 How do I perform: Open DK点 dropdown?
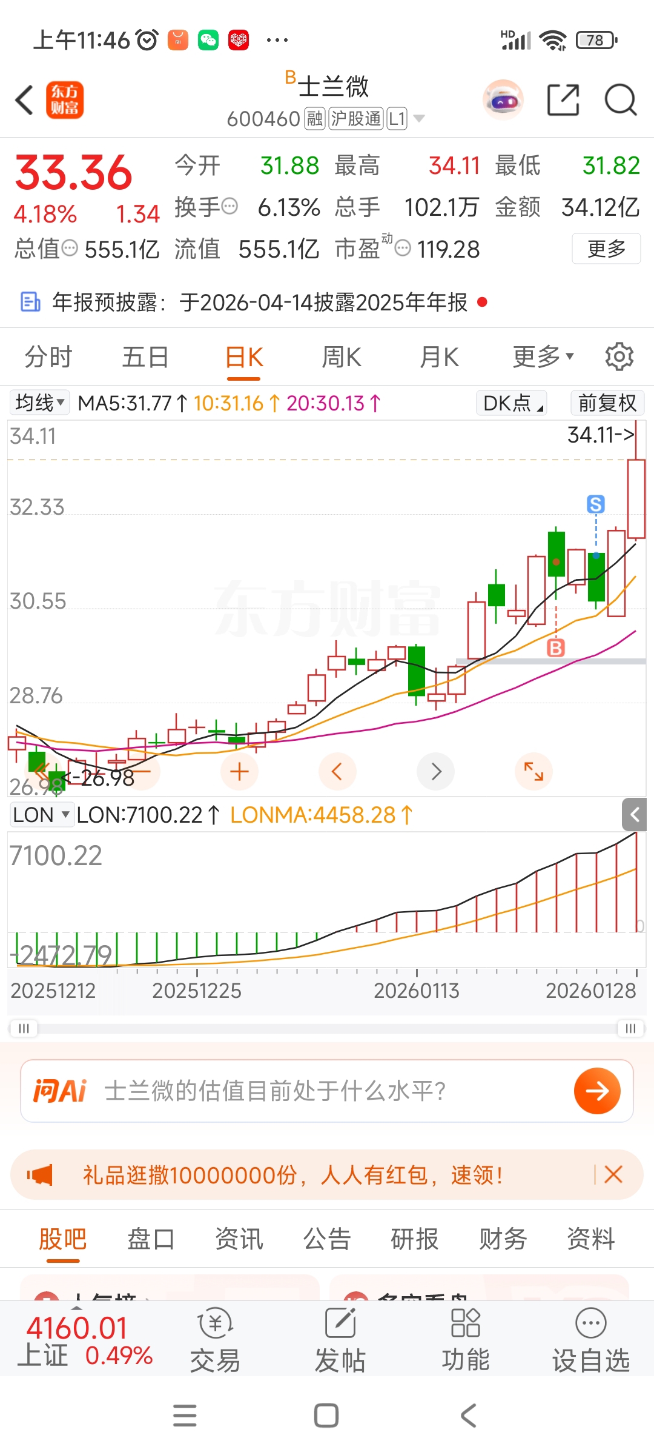(512, 403)
